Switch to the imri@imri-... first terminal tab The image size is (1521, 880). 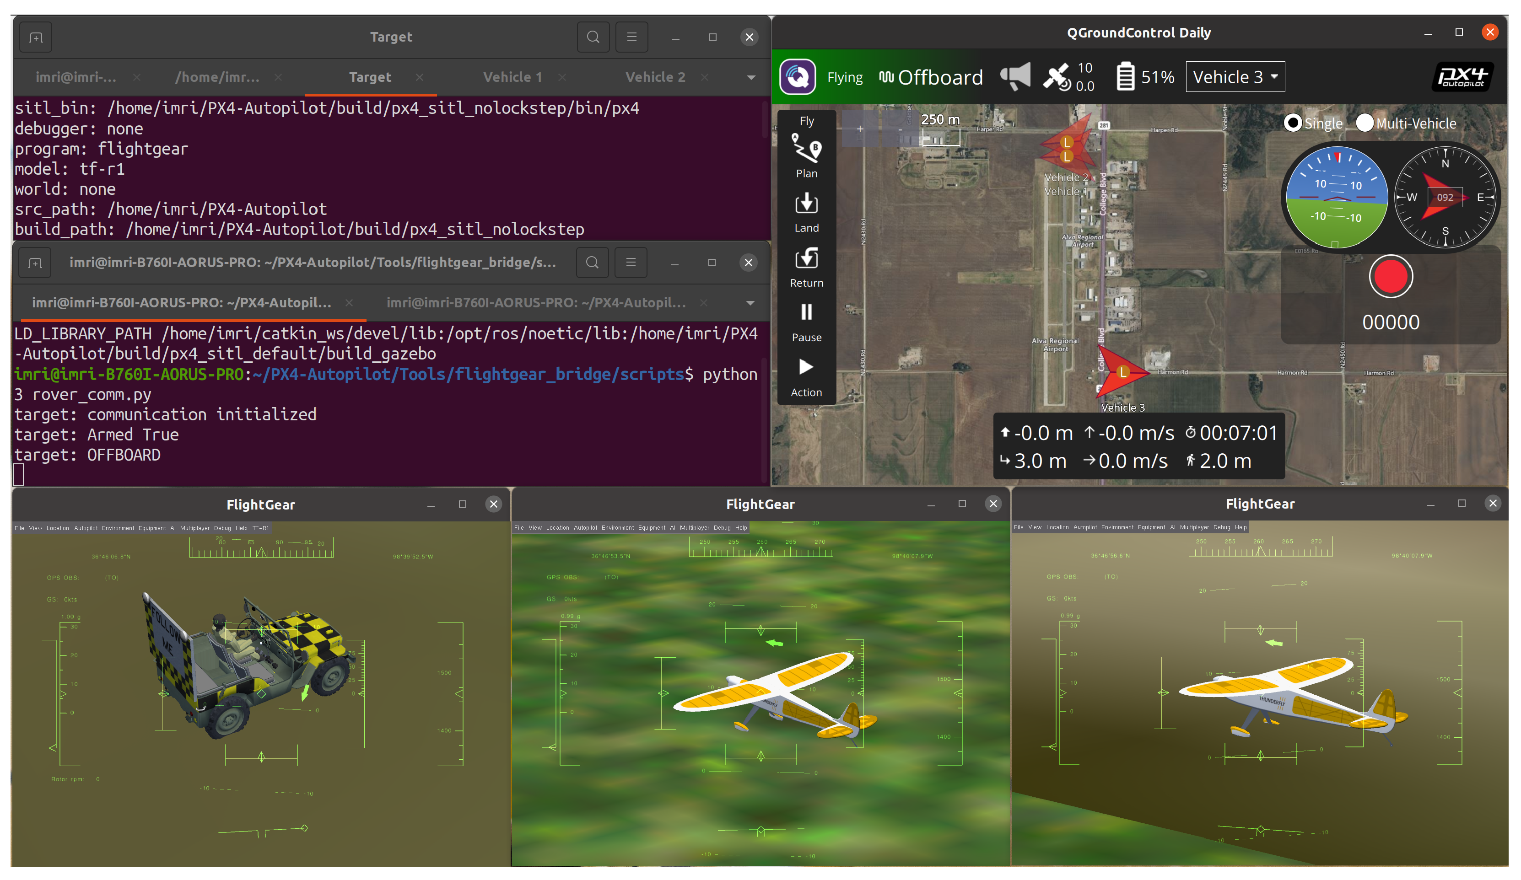pos(76,77)
